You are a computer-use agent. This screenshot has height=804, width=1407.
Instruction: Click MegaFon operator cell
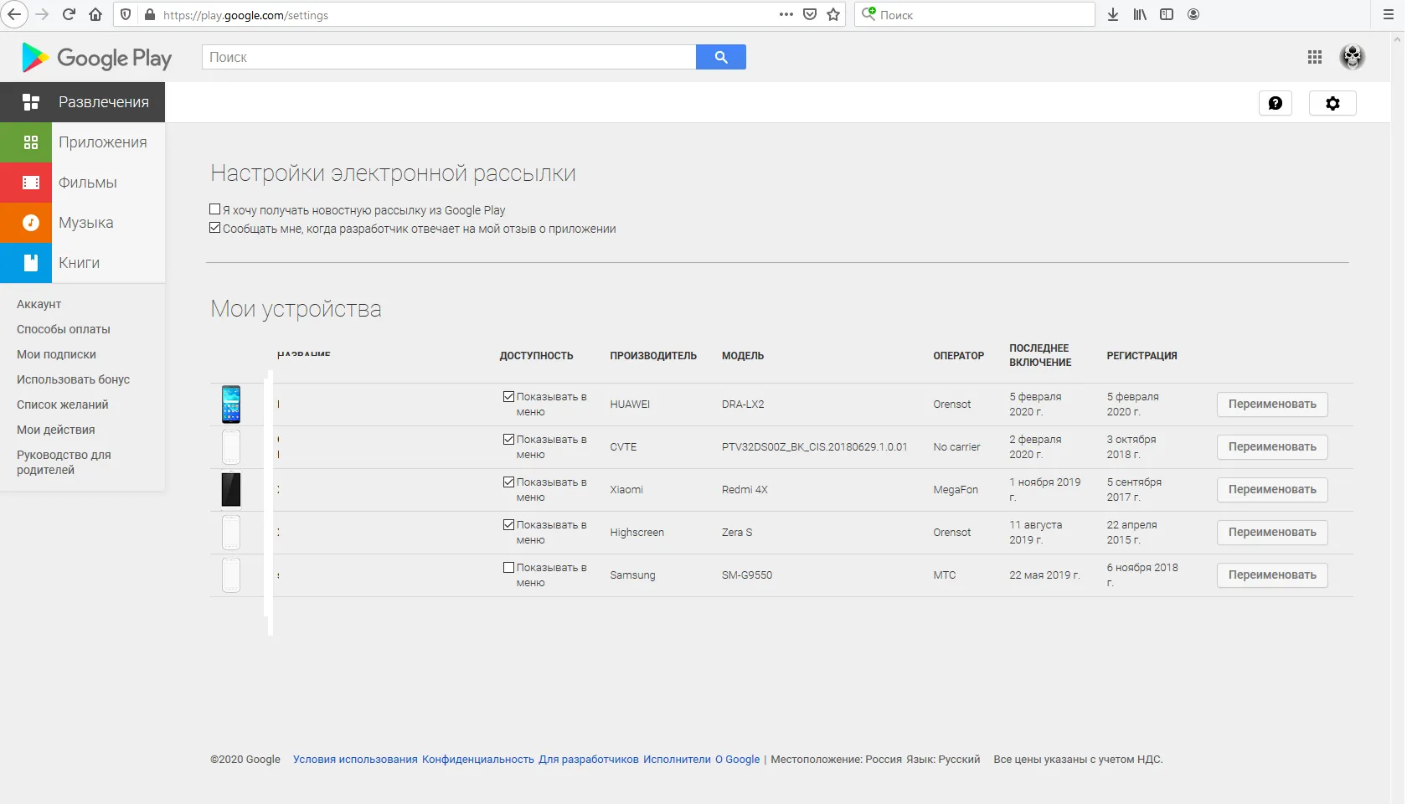[x=956, y=490]
